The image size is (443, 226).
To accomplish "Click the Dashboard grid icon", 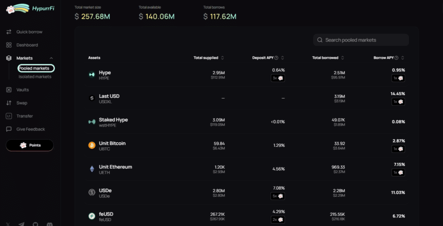I will coord(9,45).
